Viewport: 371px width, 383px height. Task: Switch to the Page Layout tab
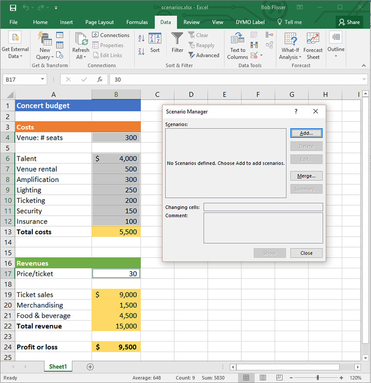point(100,22)
